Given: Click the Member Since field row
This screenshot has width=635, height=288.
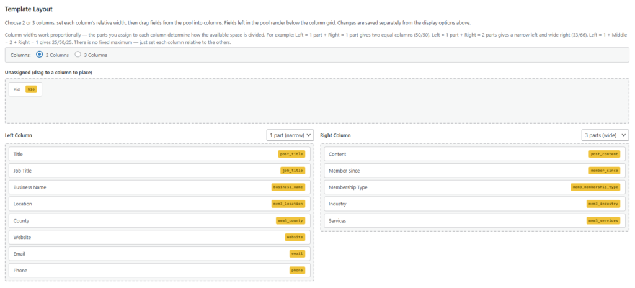Looking at the screenshot, I should coord(475,171).
